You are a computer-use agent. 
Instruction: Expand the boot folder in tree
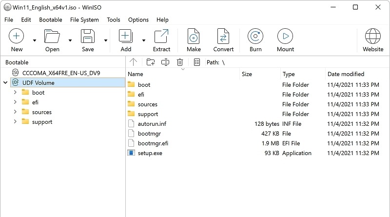point(15,92)
